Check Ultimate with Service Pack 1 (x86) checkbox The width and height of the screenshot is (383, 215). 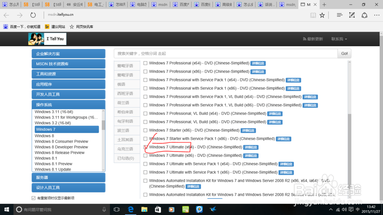coord(145,172)
